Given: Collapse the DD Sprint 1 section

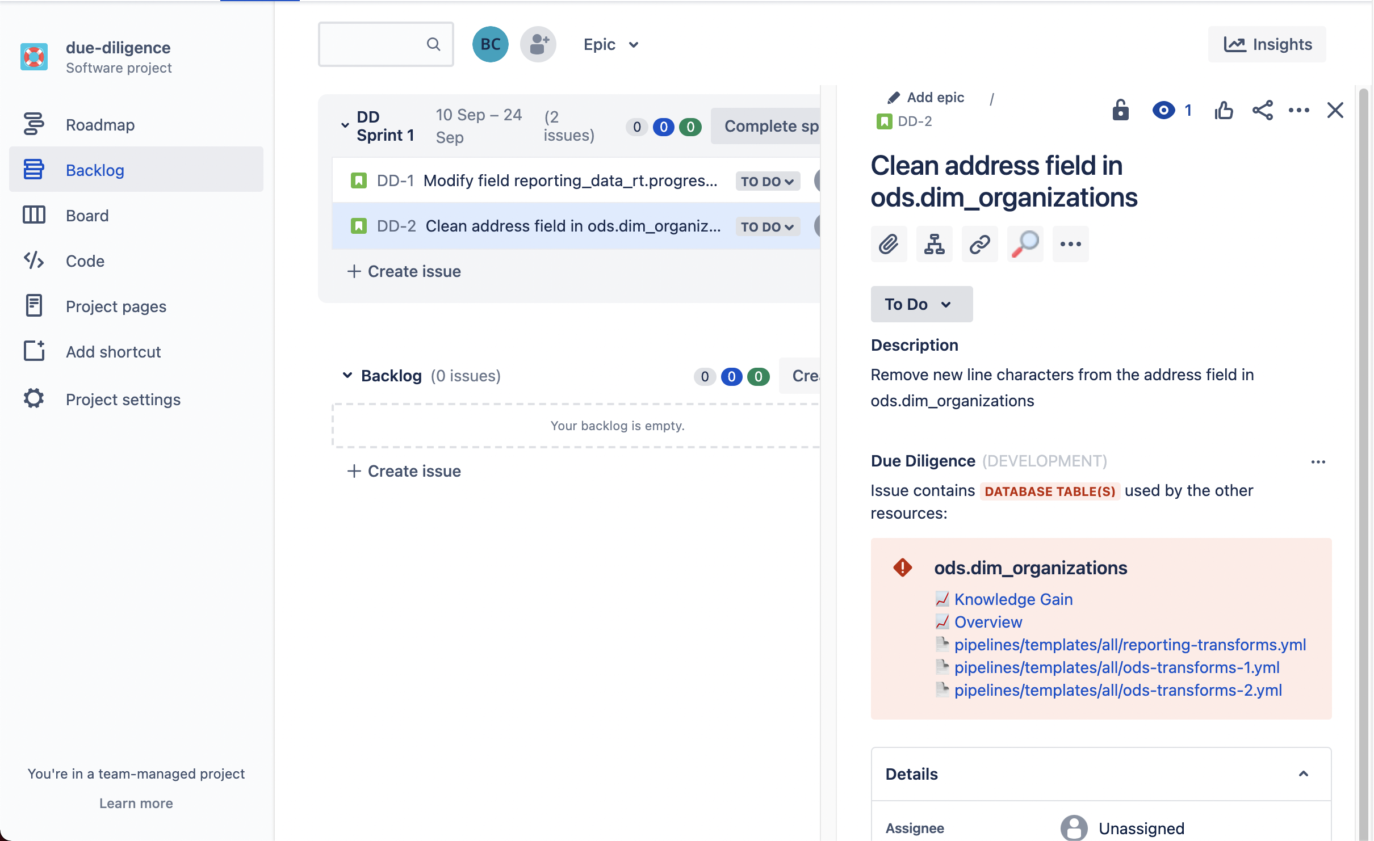Looking at the screenshot, I should pos(345,125).
